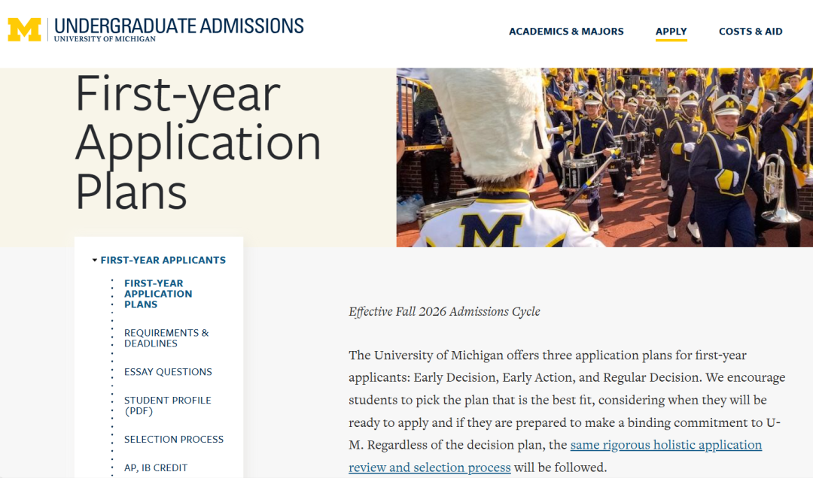813x478 pixels.
Task: Click the Effective Fall 2026 Admissions Cycle text
Action: click(x=444, y=311)
